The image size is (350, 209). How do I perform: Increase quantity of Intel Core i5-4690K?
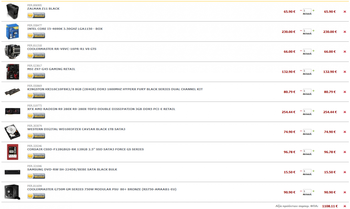coord(314,31)
